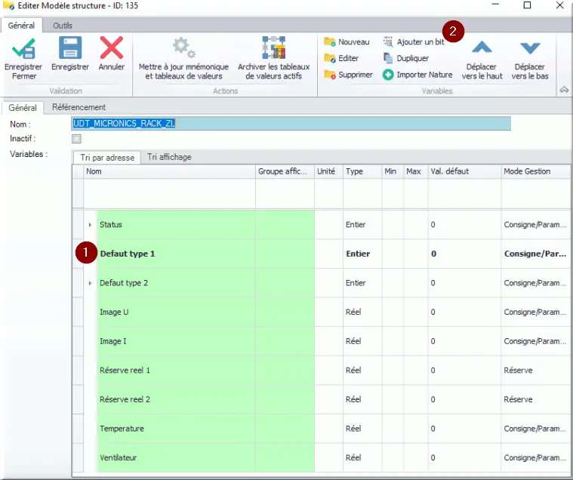The height and width of the screenshot is (480, 573).
Task: Select the Réserve reel 1 row
Action: pyautogui.click(x=322, y=371)
